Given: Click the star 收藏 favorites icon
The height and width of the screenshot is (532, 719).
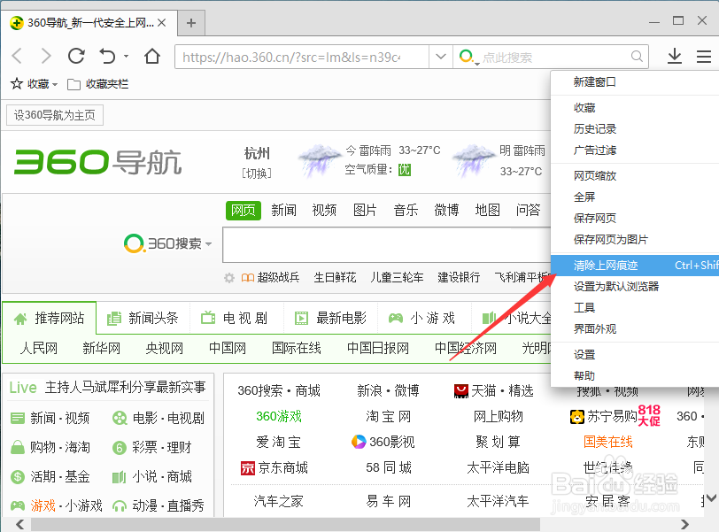Looking at the screenshot, I should pyautogui.click(x=17, y=84).
